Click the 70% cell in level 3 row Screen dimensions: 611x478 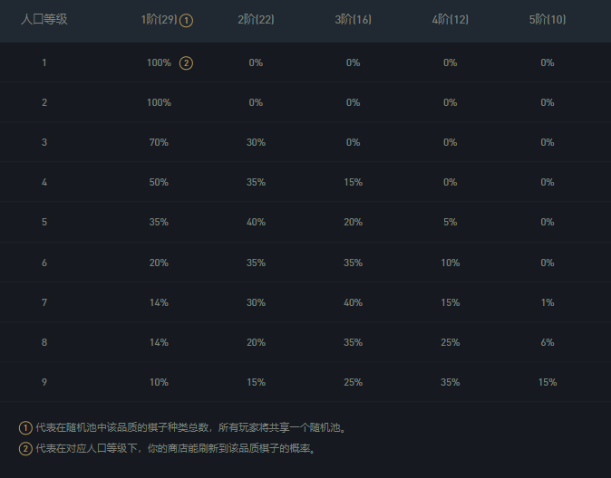point(159,143)
